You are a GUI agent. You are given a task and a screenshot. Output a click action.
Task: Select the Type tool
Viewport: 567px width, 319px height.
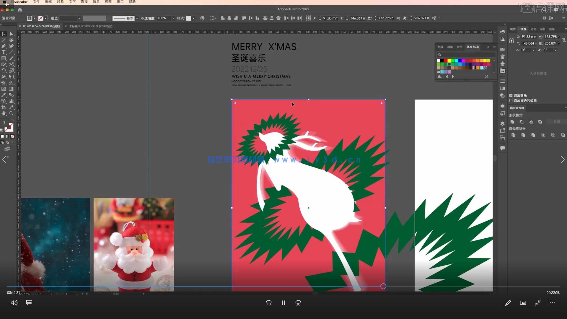coord(4,52)
